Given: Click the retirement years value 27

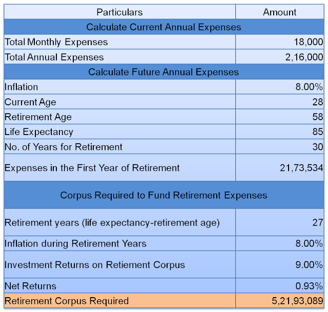Looking at the screenshot, I should (317, 222).
